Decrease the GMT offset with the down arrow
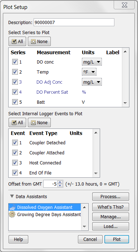Screen dimensions: 138x252 click(x=60, y=186)
